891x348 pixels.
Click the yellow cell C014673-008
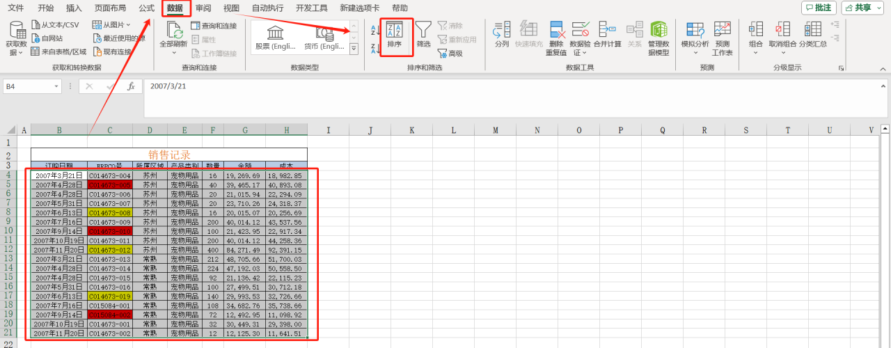click(x=110, y=212)
